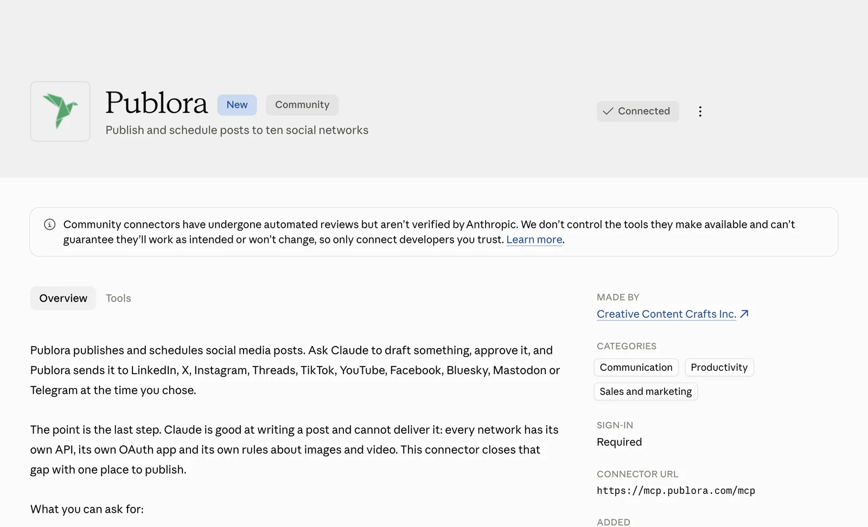Visit Creative Content Crafts Inc. link

tap(666, 314)
